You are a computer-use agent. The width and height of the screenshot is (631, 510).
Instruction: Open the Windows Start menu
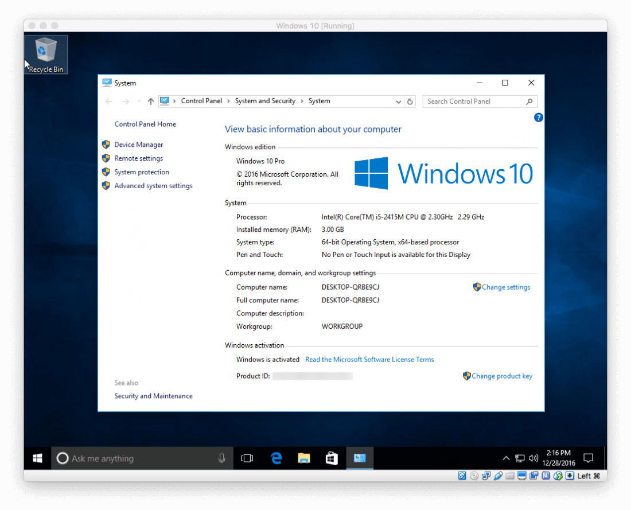37,458
